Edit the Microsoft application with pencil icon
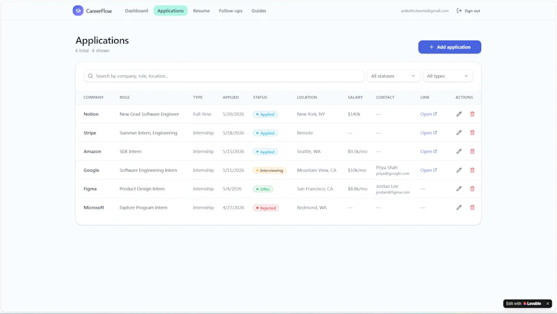The height and width of the screenshot is (314, 557). (459, 207)
